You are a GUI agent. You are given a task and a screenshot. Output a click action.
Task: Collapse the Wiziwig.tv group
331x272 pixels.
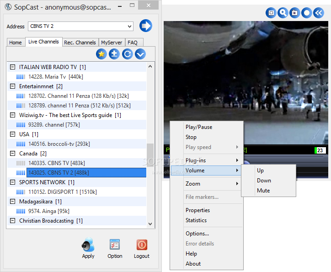pyautogui.click(x=13, y=115)
